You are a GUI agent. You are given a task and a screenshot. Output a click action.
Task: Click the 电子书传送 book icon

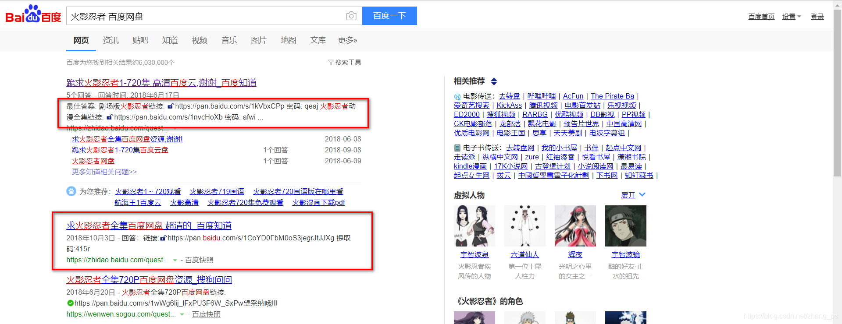tap(457, 148)
